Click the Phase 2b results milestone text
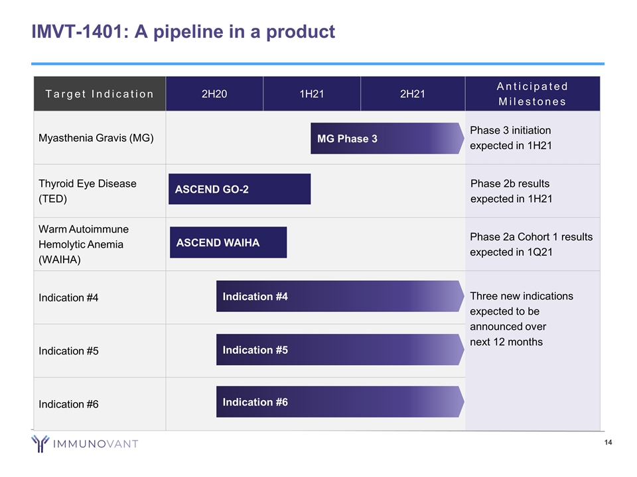This screenshot has width=637, height=477. click(510, 191)
